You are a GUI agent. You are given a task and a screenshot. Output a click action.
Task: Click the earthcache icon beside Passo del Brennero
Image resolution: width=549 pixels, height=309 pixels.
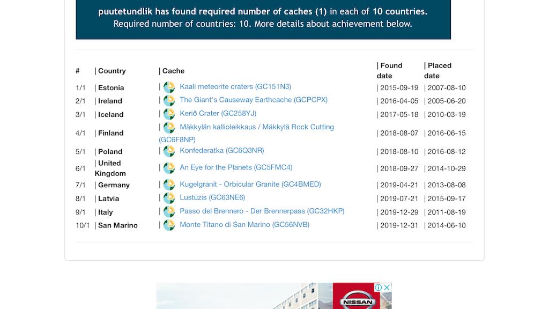(169, 211)
